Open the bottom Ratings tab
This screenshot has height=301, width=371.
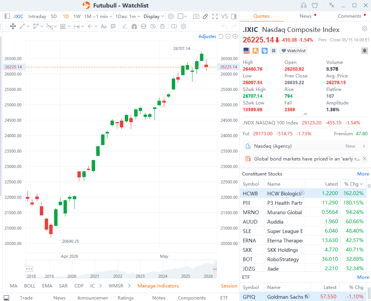(126, 298)
